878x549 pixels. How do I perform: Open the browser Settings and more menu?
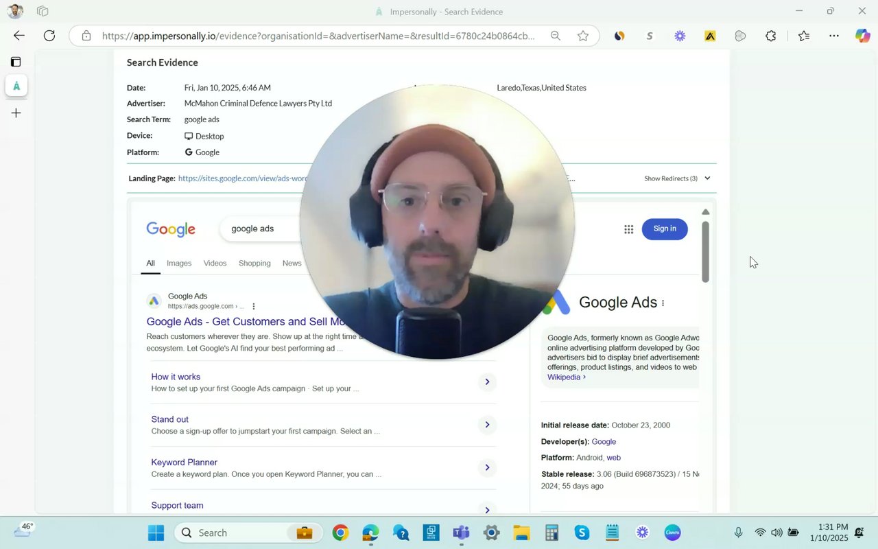pyautogui.click(x=834, y=36)
